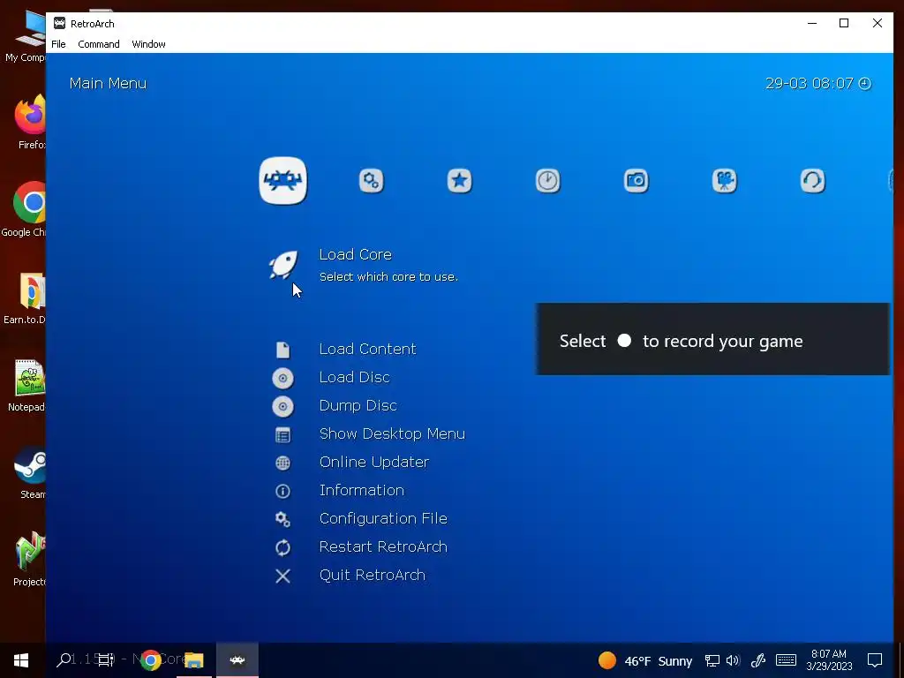Click the Load Content file icon

[282, 350]
